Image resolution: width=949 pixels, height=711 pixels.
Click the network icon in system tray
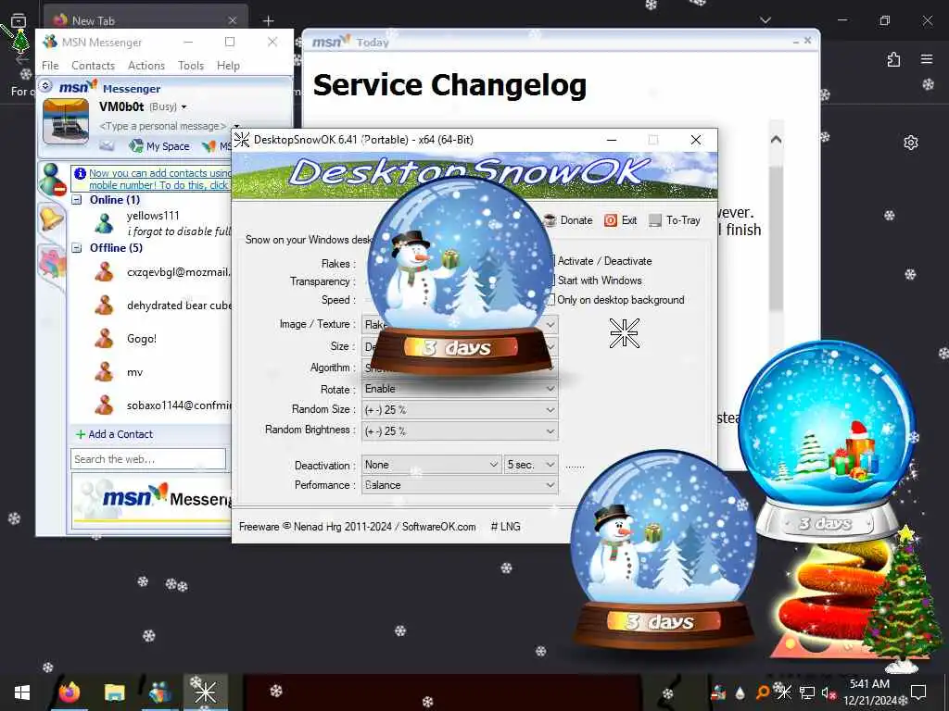pos(806,692)
